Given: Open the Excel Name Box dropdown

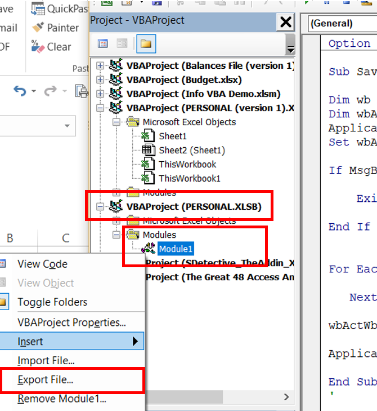Looking at the screenshot, I should click(67, 126).
